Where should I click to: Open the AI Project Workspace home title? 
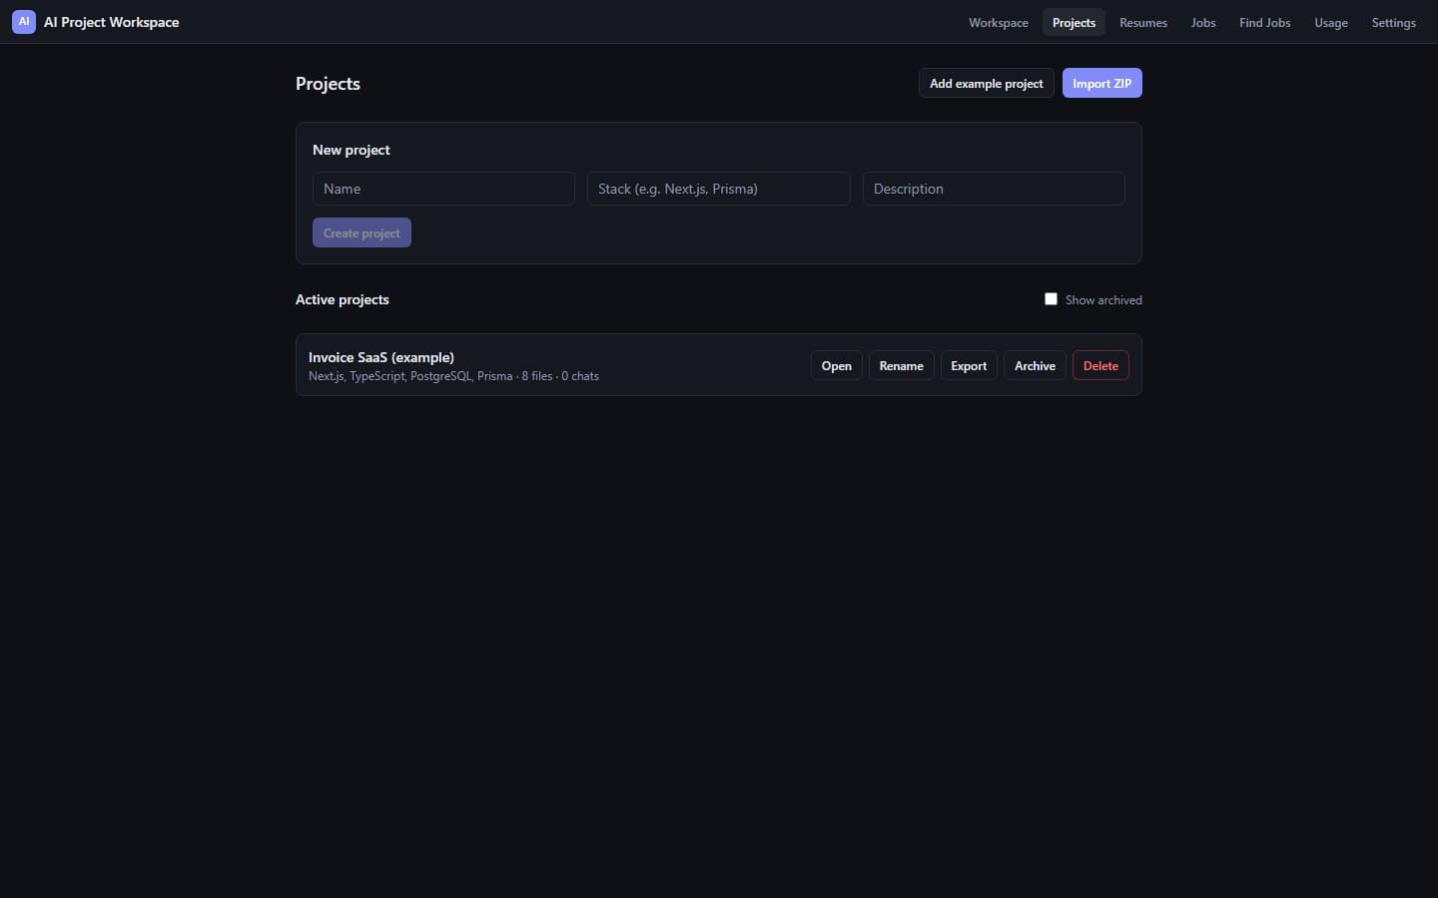pos(111,22)
